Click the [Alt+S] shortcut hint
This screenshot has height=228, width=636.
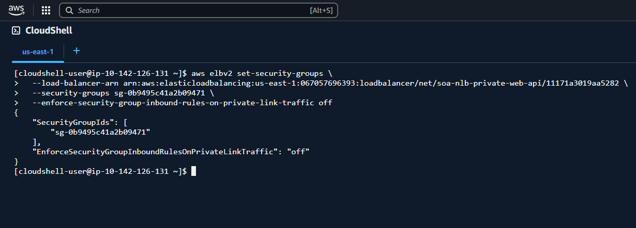[x=321, y=10]
